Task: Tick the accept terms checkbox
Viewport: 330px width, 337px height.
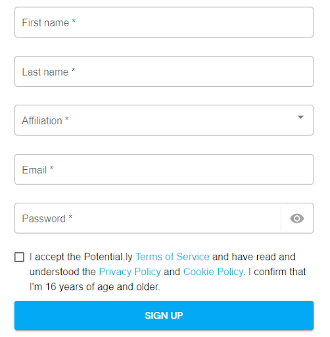Action: click(19, 257)
